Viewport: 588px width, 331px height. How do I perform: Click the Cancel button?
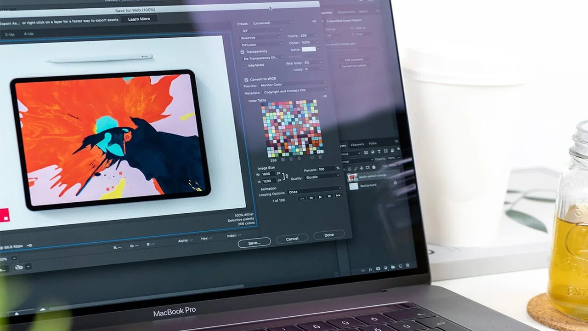292,239
